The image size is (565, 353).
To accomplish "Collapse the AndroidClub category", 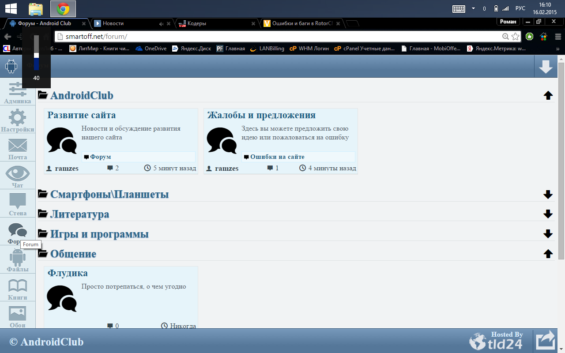I will click(x=548, y=95).
